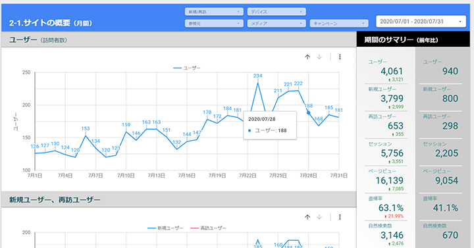
Task: Open the メディア filter dropdown
Action: click(x=276, y=23)
